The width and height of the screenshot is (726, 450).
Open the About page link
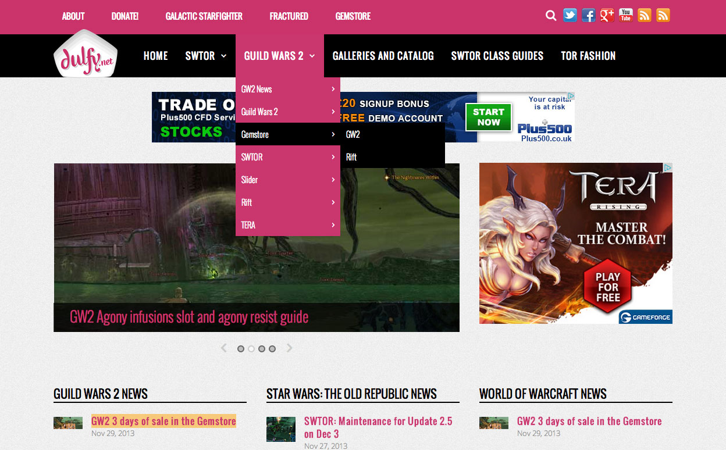(x=73, y=16)
